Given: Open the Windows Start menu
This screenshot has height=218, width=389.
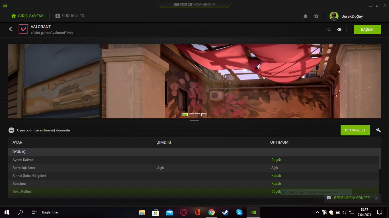Looking at the screenshot, I should click(x=7, y=212).
